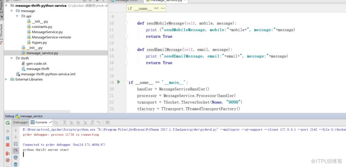The image size is (346, 167).
Task: Click "python thrift server start" console line
Action: [x=46, y=150]
